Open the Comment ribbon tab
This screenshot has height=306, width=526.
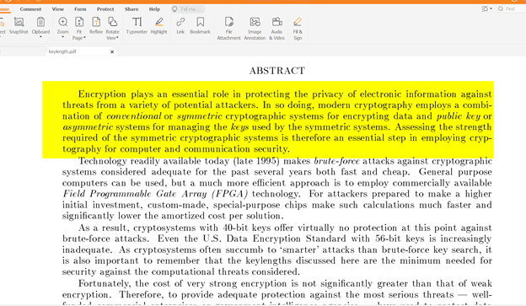pos(30,9)
